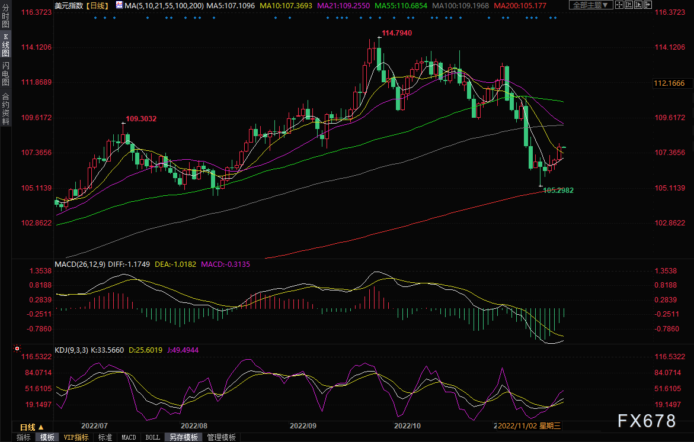The image size is (694, 442).
Task: Click the J:49.4944 value
Action: (x=183, y=350)
